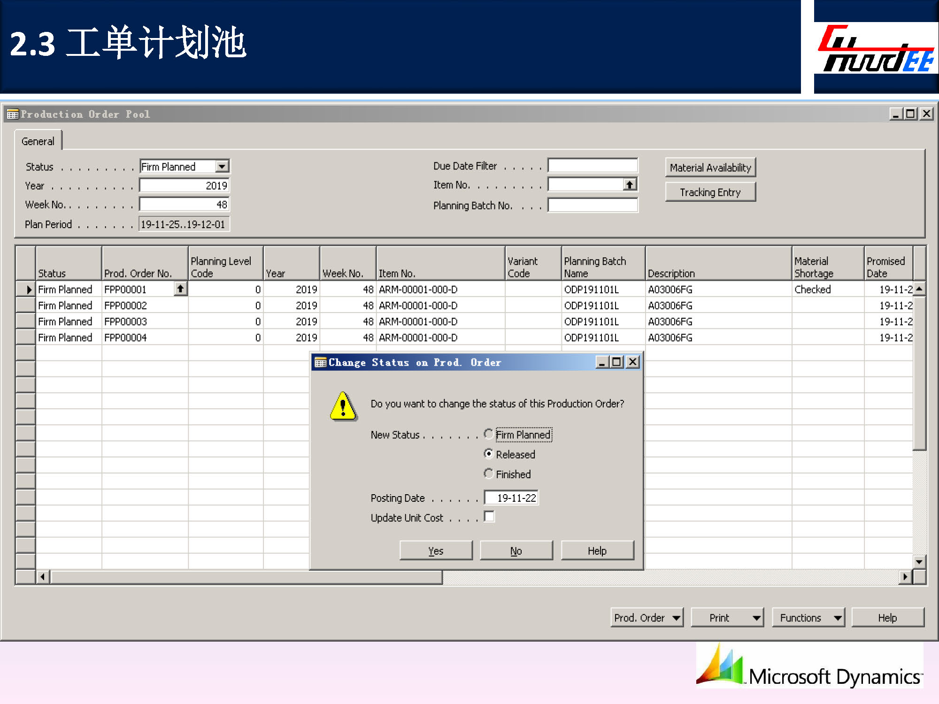This screenshot has height=704, width=939.
Task: Click the Production Order Pool window icon
Action: [13, 114]
